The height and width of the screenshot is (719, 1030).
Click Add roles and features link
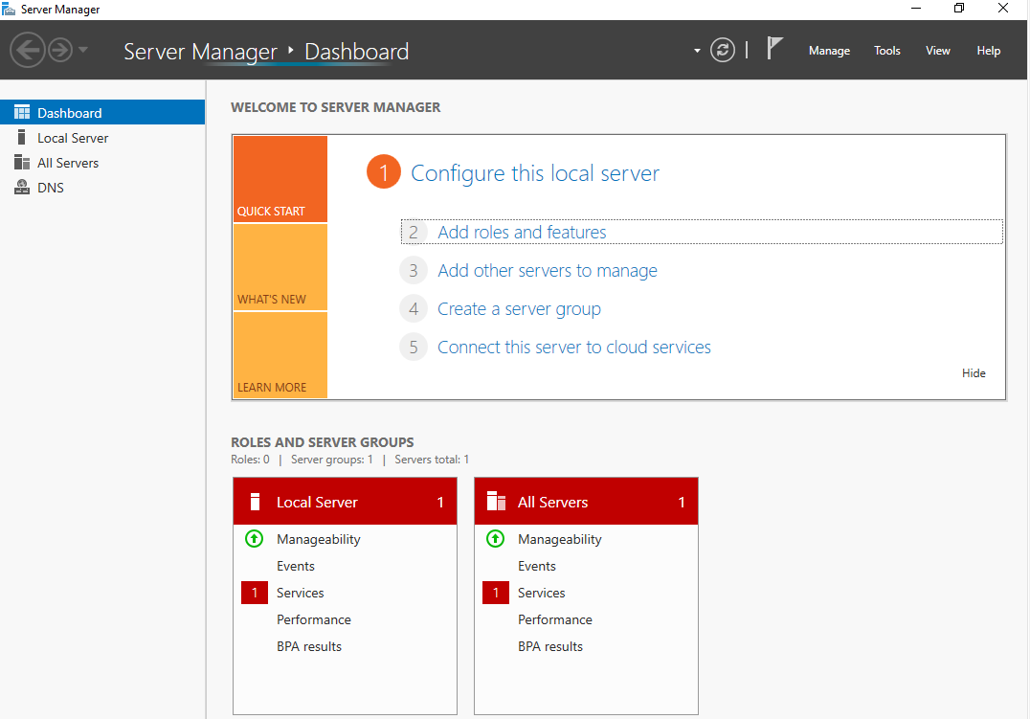522,232
